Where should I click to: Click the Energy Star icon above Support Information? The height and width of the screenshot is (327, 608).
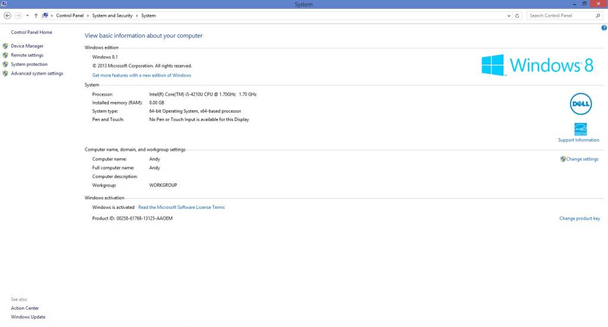[580, 129]
